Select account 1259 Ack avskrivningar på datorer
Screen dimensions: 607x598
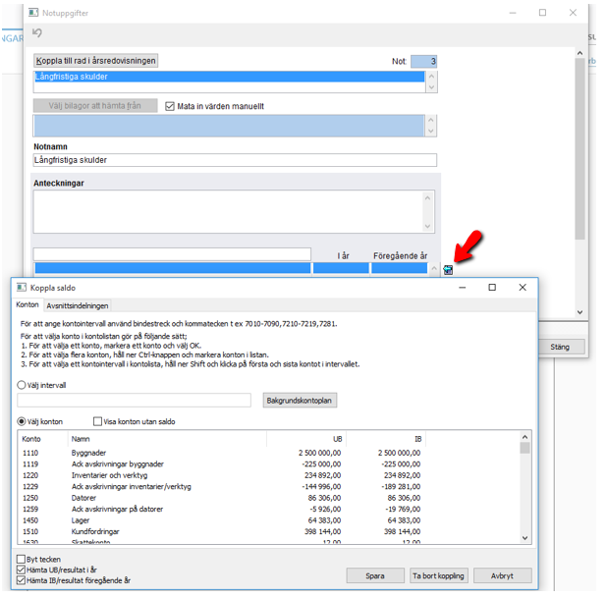pos(221,509)
